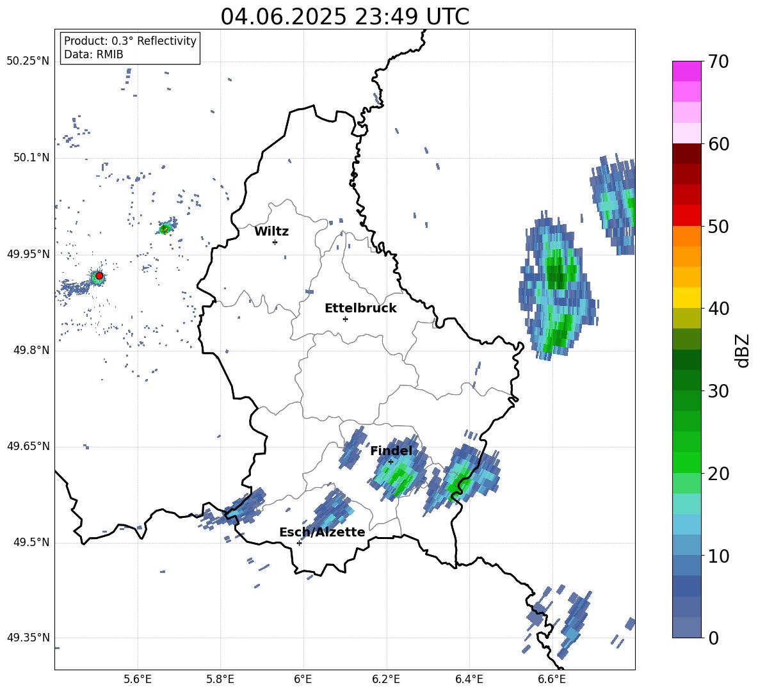The height and width of the screenshot is (692, 758).
Task: Click the small echo cluster west of Wiltz
Action: [x=167, y=227]
